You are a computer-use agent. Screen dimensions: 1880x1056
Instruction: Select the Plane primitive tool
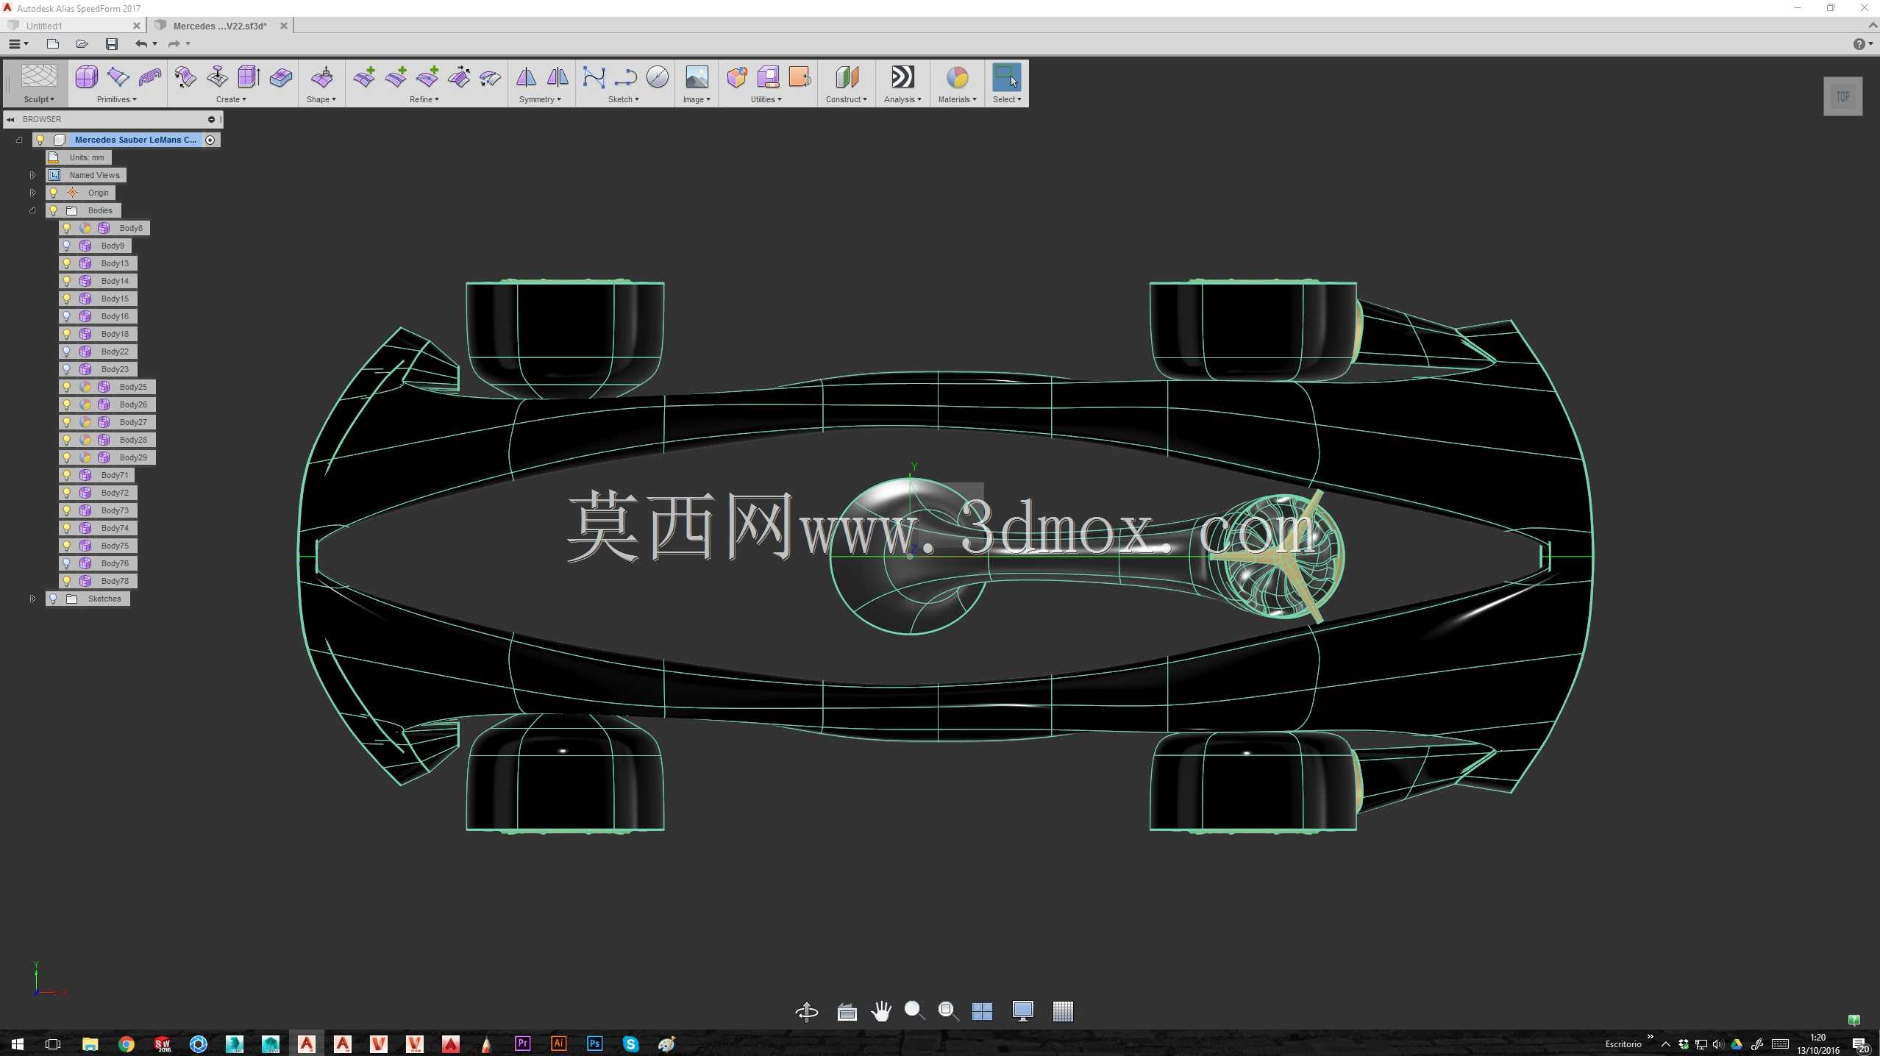coord(118,77)
